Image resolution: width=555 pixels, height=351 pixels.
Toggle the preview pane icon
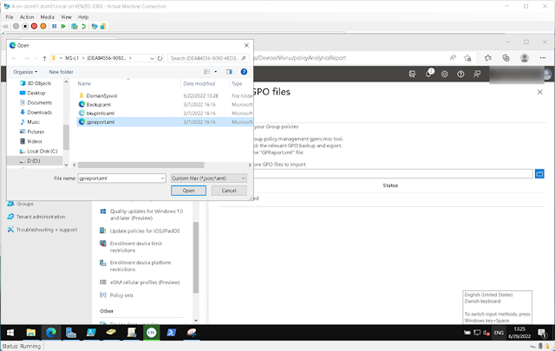pyautogui.click(x=229, y=72)
